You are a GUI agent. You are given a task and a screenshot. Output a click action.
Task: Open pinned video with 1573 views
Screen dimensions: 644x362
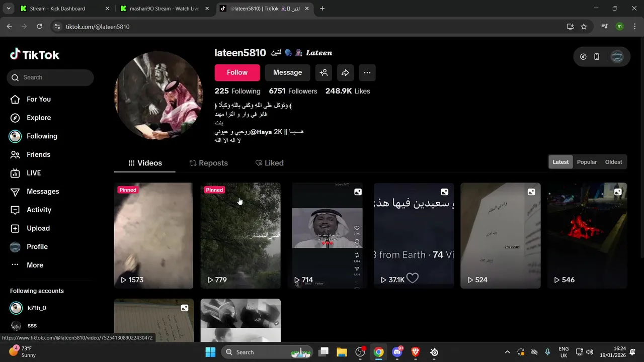coord(153,235)
